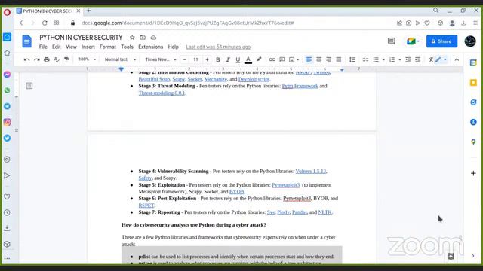Click the font size field showing 11
The width and height of the screenshot is (483, 271).
(195, 59)
